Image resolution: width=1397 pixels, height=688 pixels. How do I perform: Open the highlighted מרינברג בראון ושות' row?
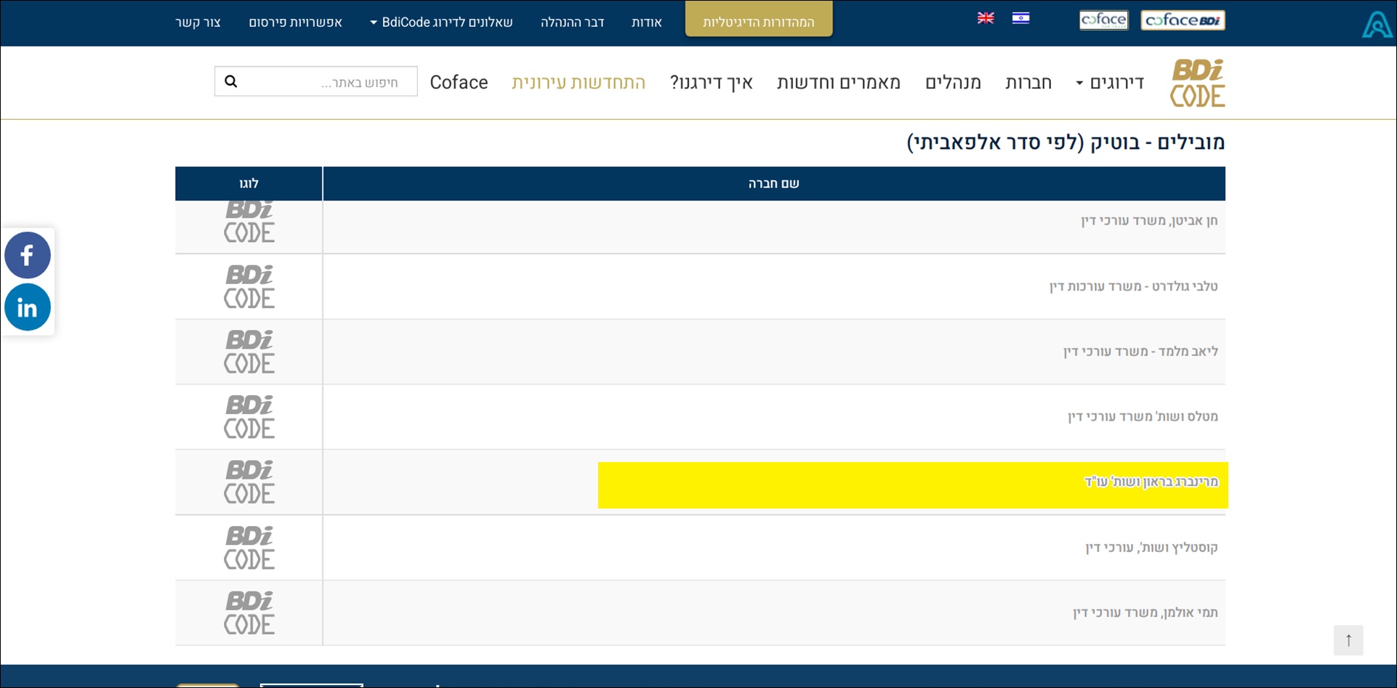point(1151,482)
